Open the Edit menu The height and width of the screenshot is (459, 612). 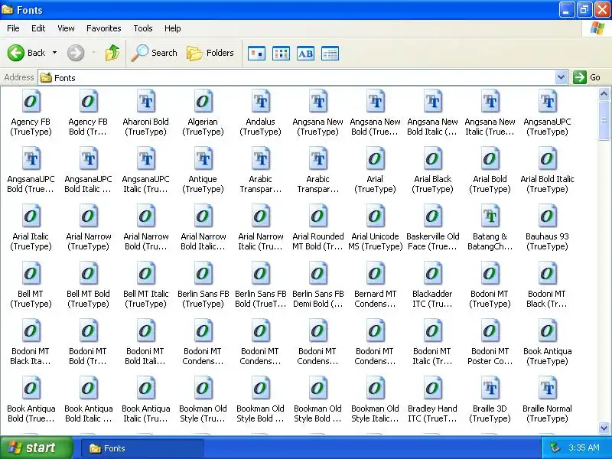38,28
